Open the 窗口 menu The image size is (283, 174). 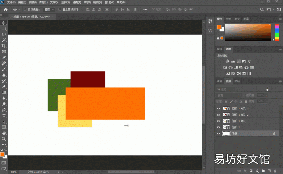109,2
